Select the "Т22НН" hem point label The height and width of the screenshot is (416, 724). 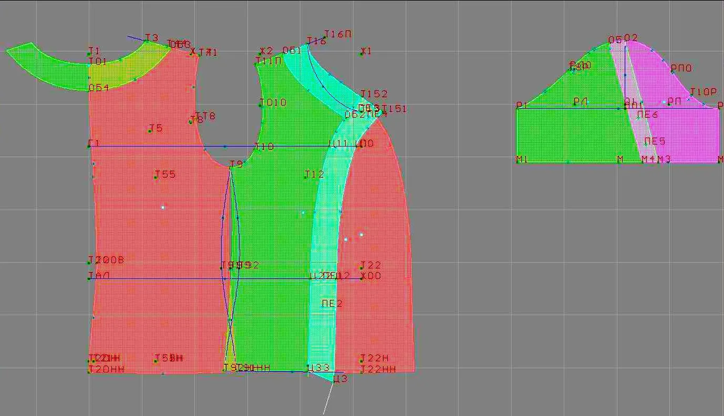click(x=377, y=370)
